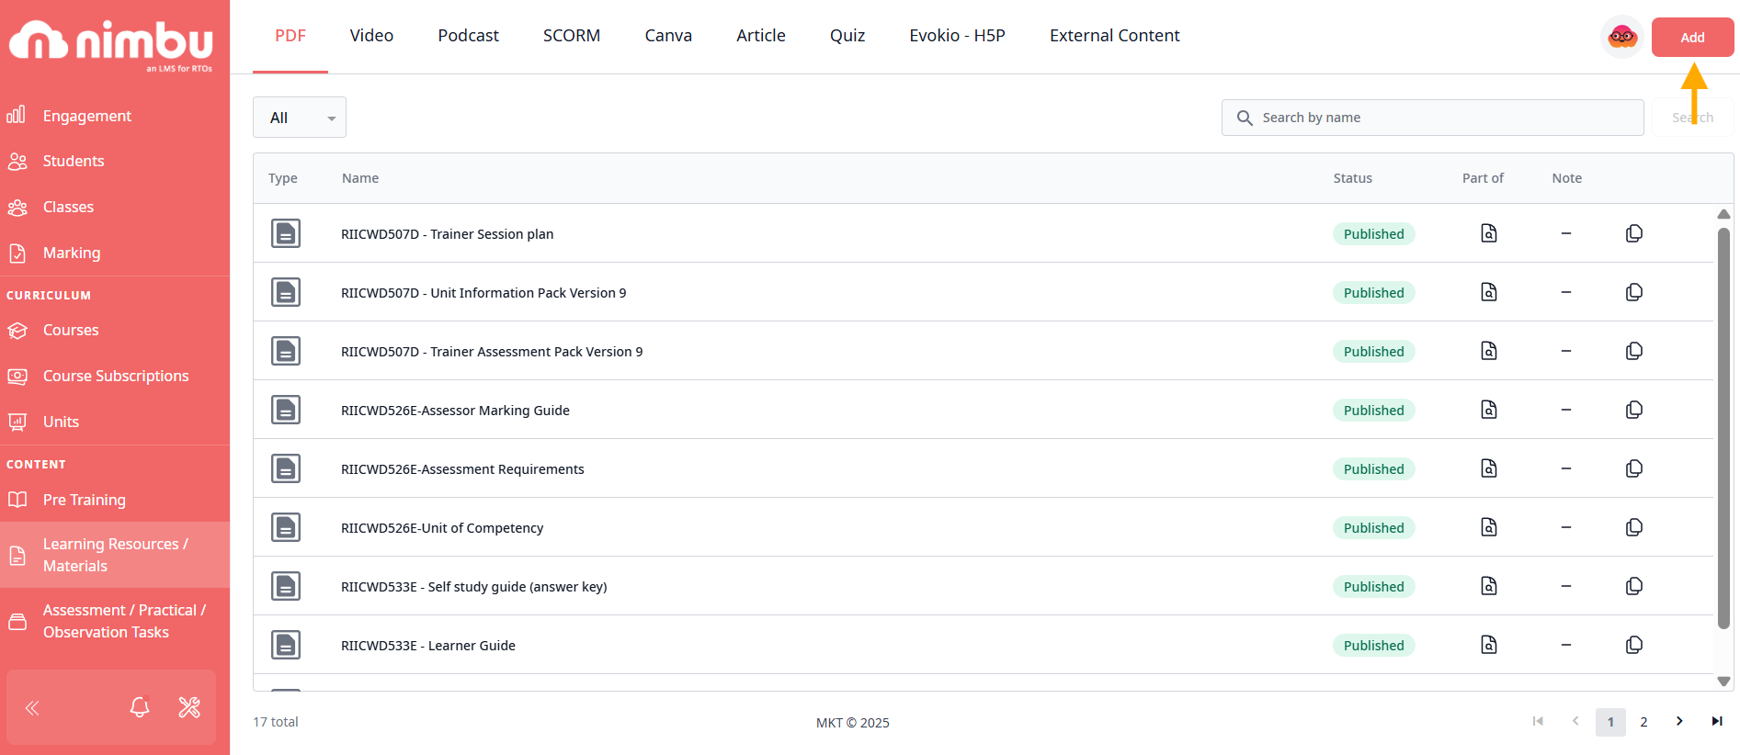
Task: Open RIICWD526E-Assessor Marking Guide
Action: (x=455, y=411)
